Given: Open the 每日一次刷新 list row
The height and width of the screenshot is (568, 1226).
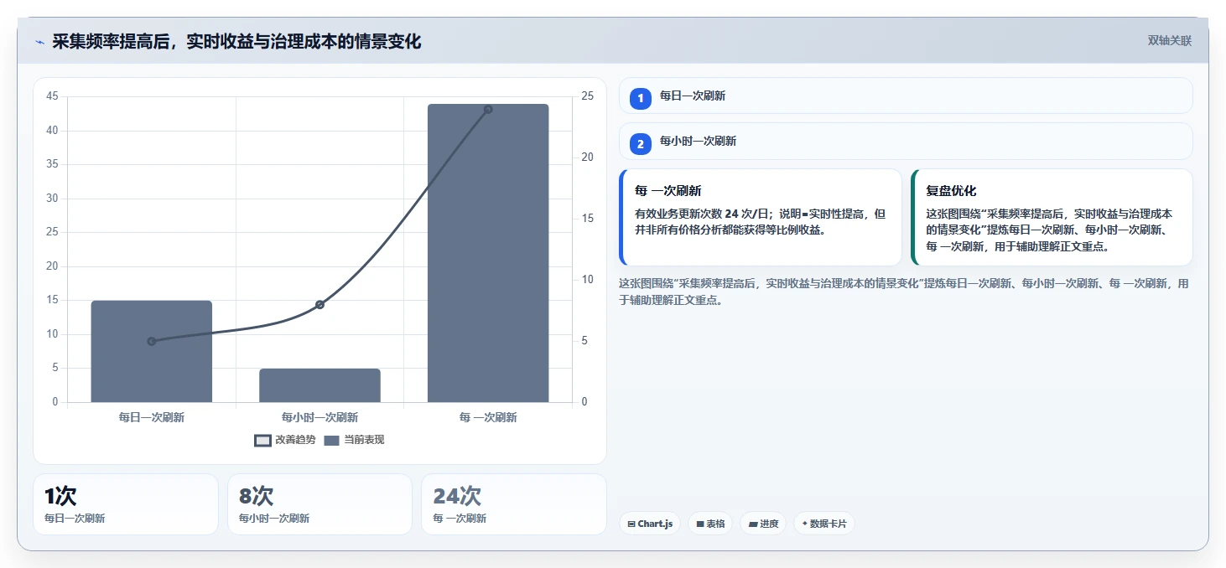Looking at the screenshot, I should coord(906,96).
